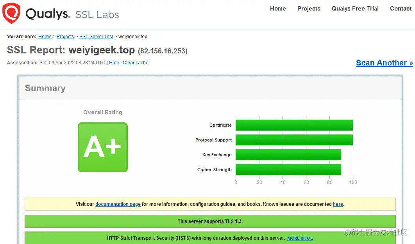Open the documentation page link
This screenshot has height=244, width=415.
[x=118, y=204]
